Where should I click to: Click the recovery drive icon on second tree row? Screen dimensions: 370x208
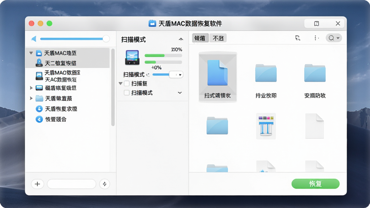tap(39, 63)
